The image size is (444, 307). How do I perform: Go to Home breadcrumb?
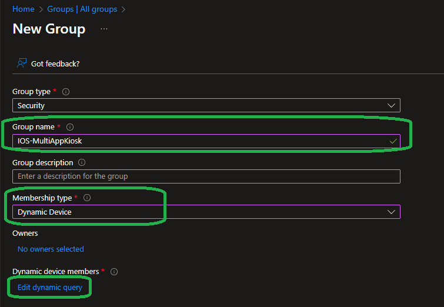[23, 9]
